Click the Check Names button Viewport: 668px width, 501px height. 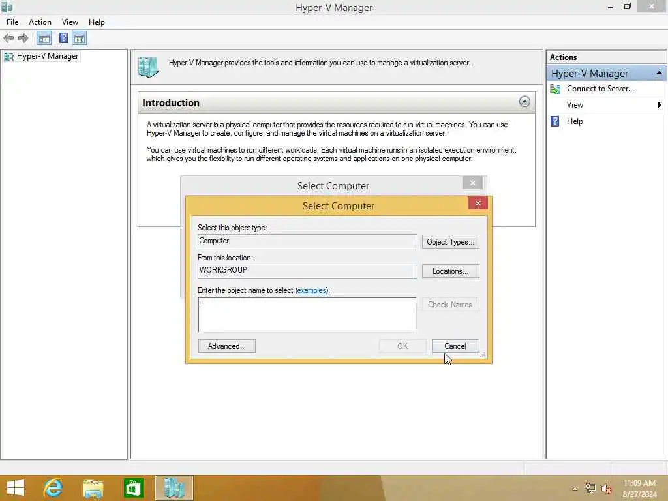coord(450,305)
